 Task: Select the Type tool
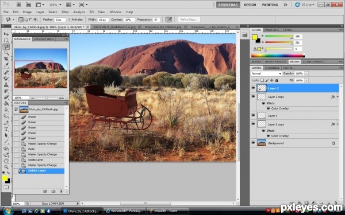pos(6,129)
